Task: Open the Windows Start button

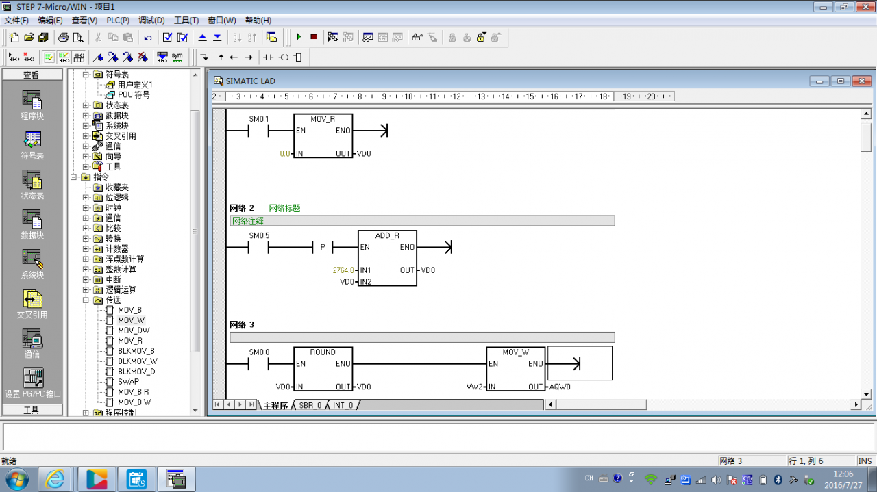Action: [16, 480]
